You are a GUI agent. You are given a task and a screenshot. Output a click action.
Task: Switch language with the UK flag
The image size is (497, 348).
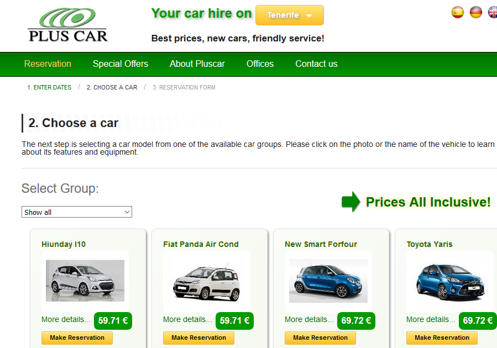click(x=492, y=12)
